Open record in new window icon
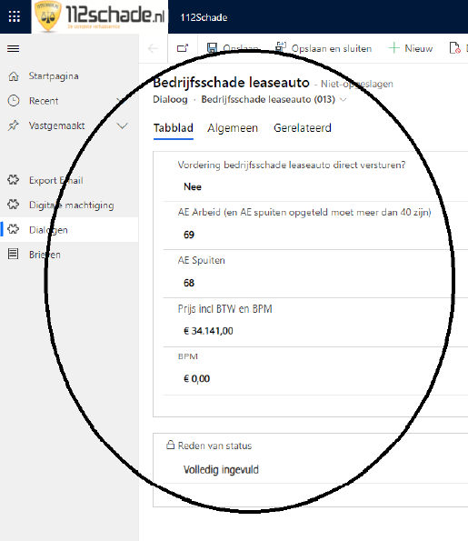The image size is (468, 541). tap(183, 48)
